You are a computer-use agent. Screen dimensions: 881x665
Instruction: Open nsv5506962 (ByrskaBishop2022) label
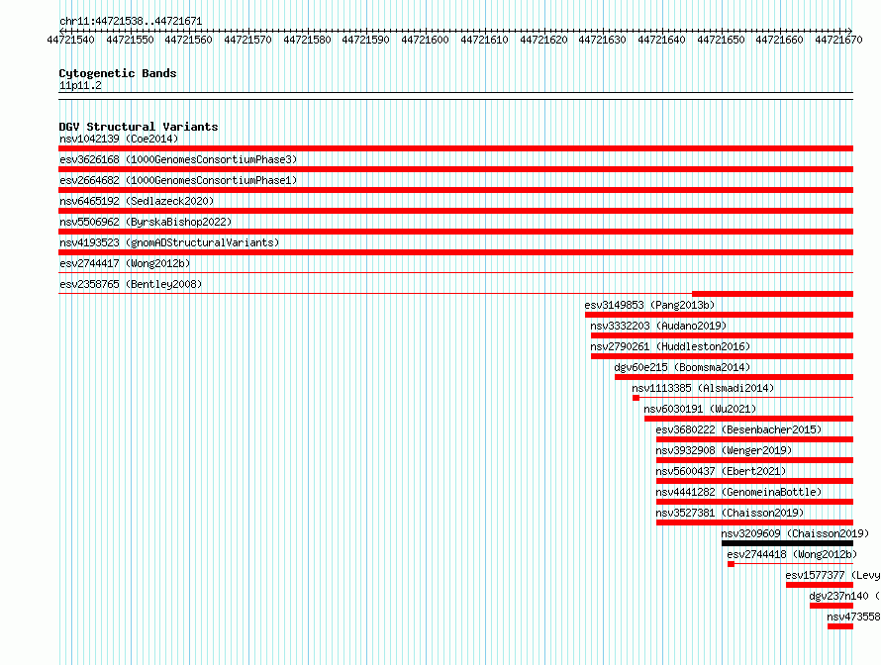tap(146, 222)
